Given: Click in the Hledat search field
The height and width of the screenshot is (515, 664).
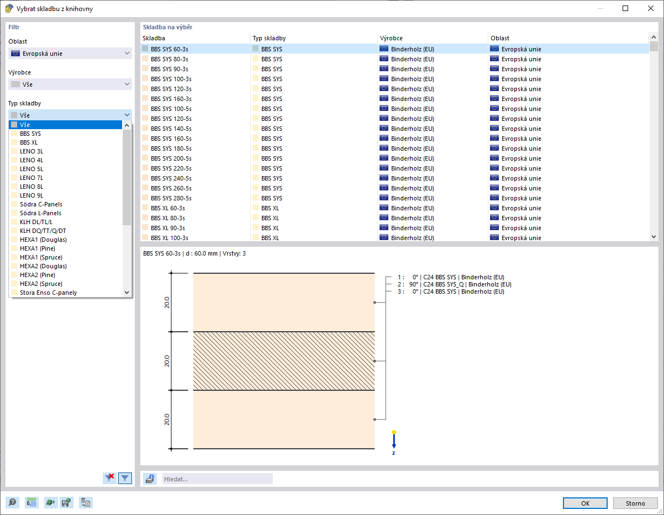Looking at the screenshot, I should point(217,479).
